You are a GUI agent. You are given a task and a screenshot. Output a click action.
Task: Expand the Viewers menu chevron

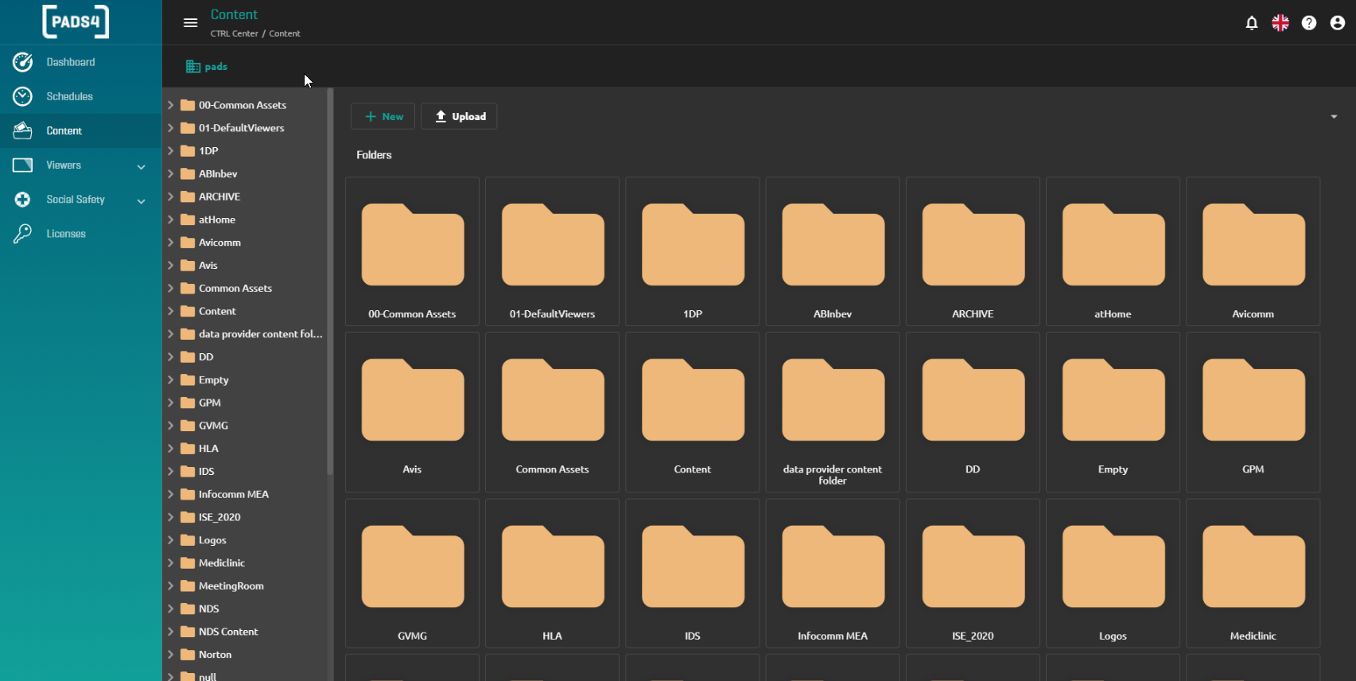coord(142,167)
